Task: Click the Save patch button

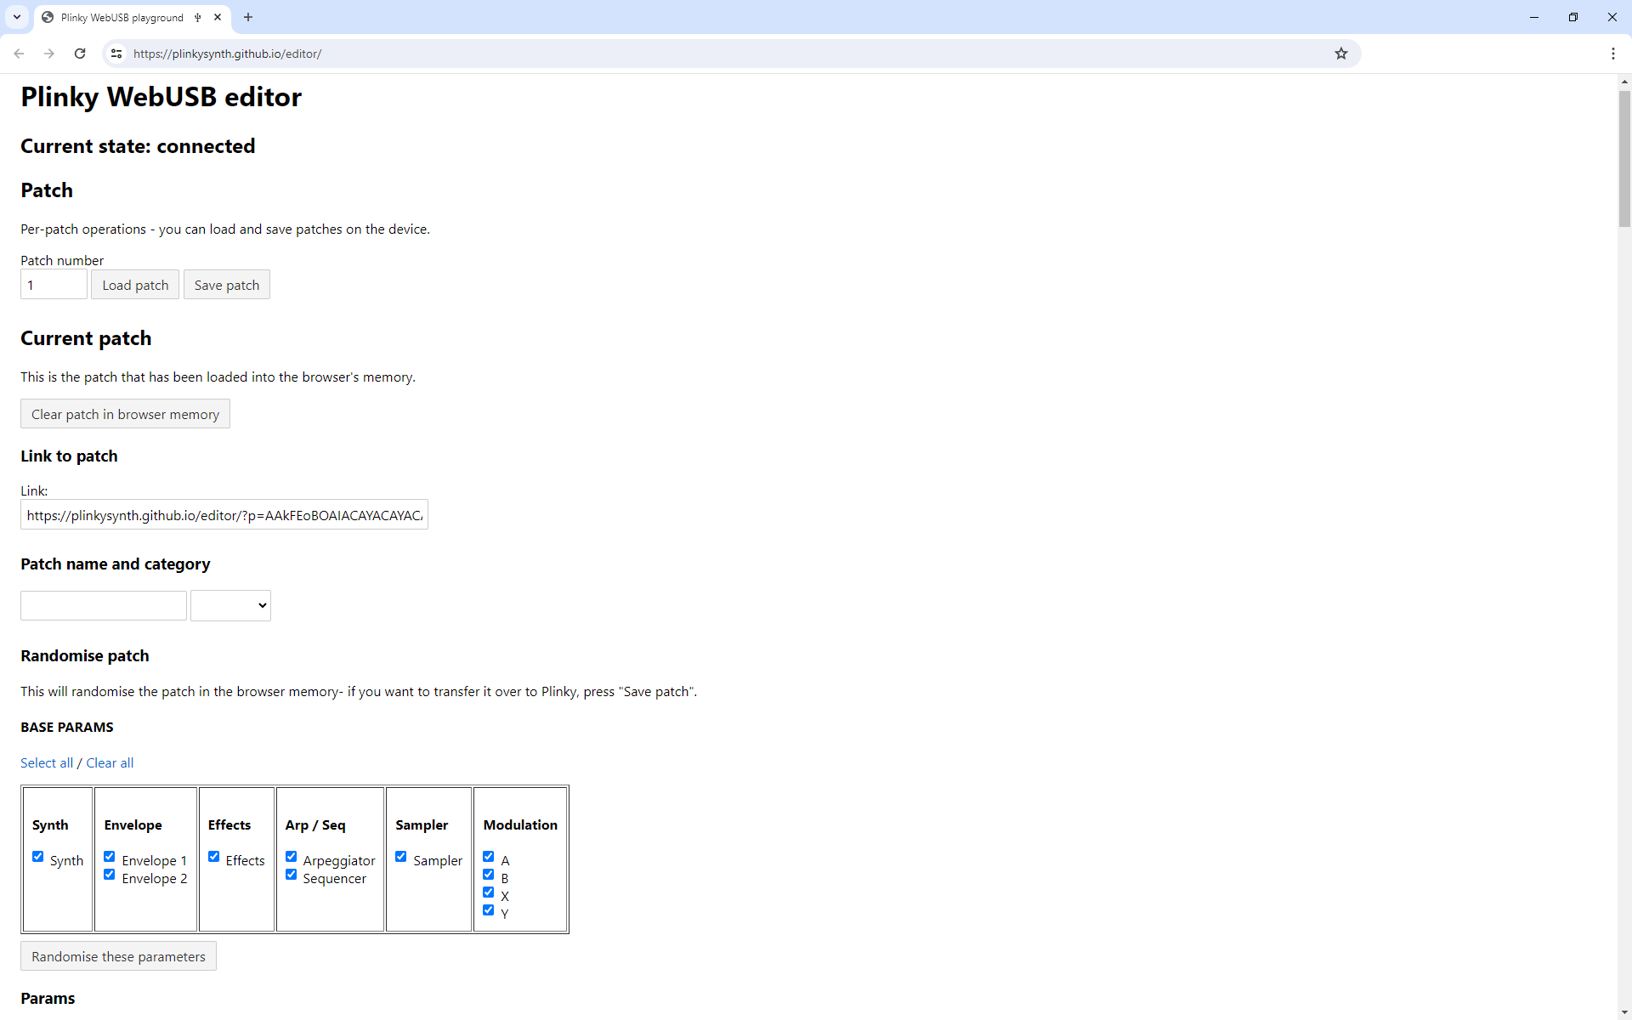Action: pos(225,285)
